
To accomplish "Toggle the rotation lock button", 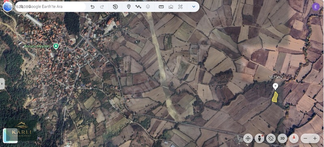I will point(271,138).
